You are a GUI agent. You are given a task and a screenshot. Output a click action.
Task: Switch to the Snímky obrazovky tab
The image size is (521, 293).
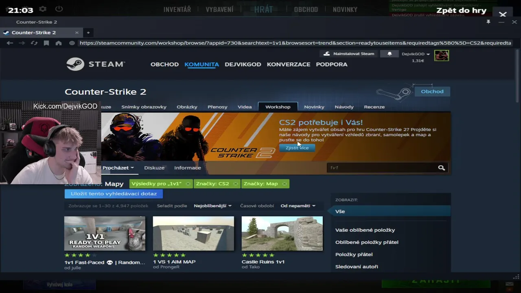[144, 107]
